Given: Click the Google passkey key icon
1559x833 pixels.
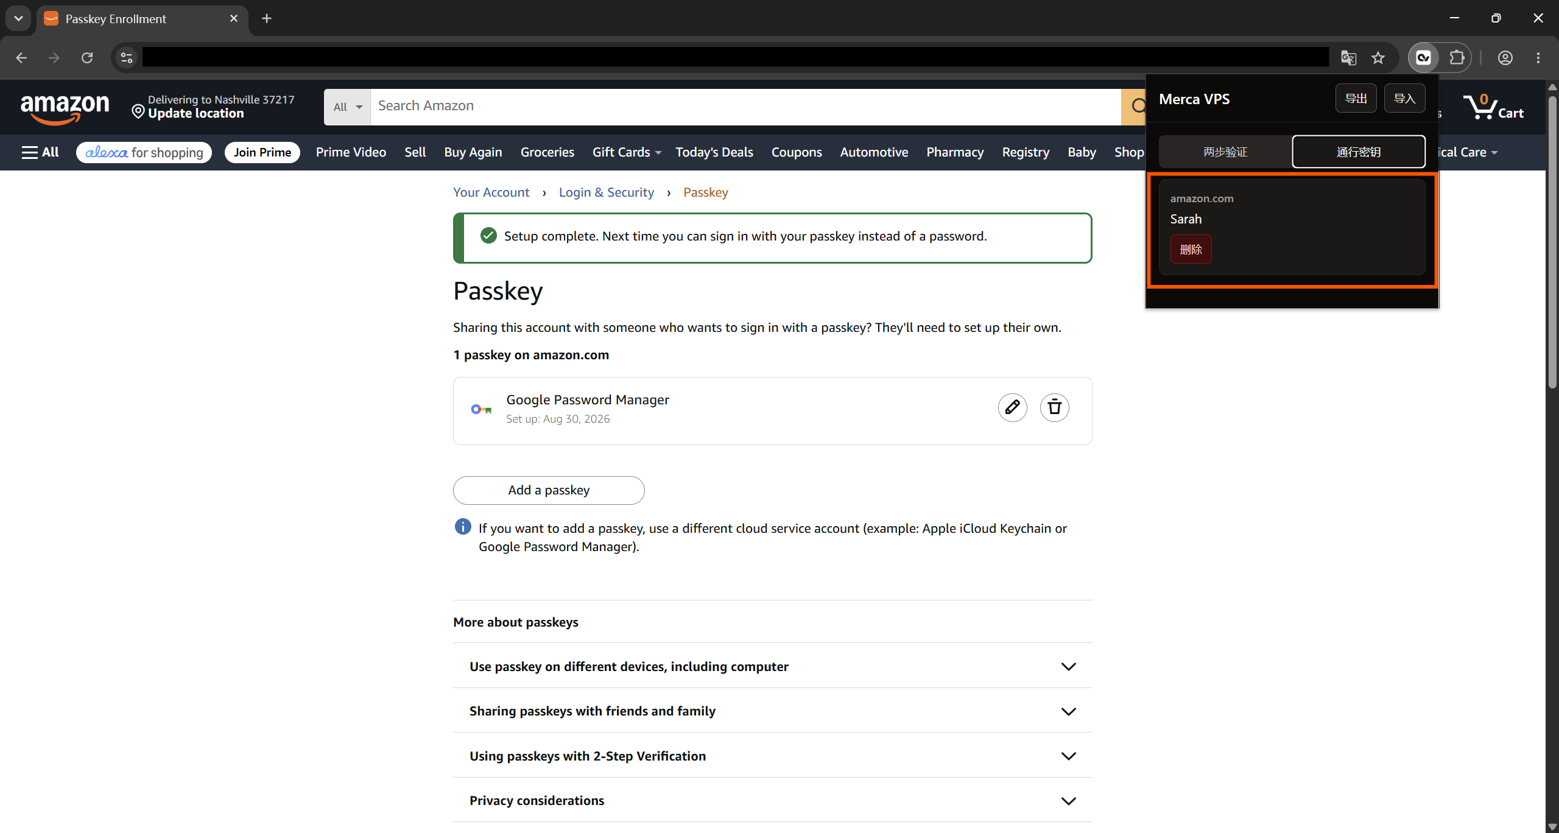Looking at the screenshot, I should coord(481,410).
